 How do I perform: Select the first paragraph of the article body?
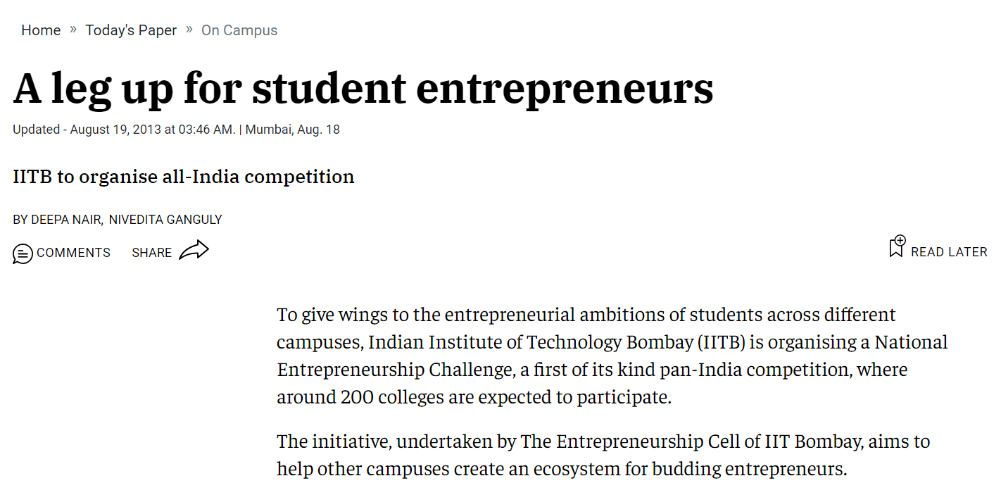coord(612,356)
